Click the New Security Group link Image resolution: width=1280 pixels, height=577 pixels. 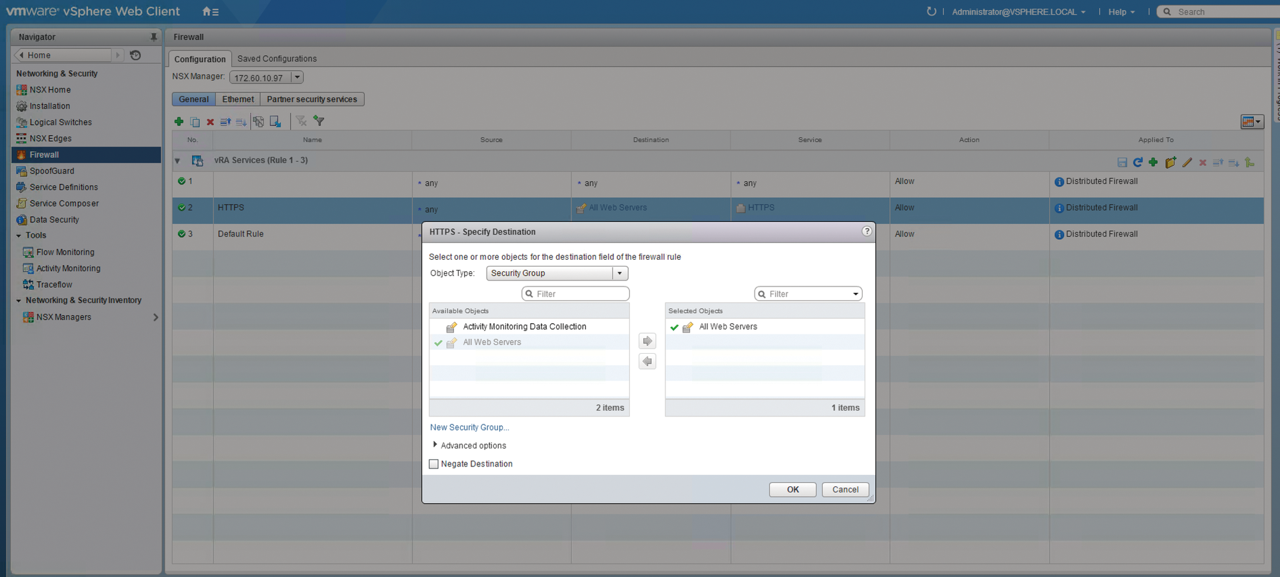tap(469, 427)
